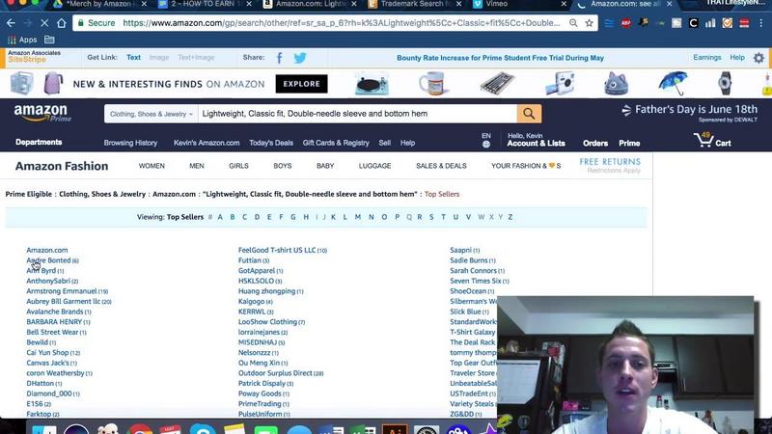Open Top Sellers breadcrumb link
Screen dimensions: 772x434
coord(442,194)
